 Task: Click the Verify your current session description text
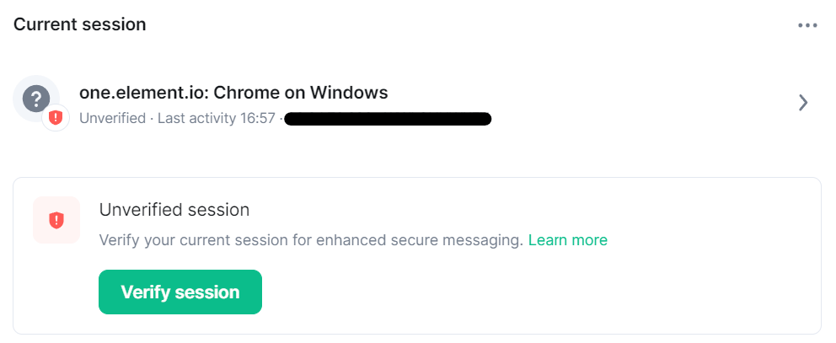311,240
